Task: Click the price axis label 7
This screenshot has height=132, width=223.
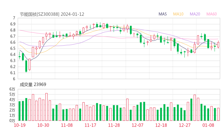Action: 14,18
